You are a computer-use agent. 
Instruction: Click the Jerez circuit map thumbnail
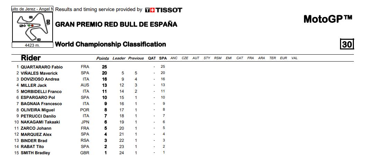click(x=33, y=27)
